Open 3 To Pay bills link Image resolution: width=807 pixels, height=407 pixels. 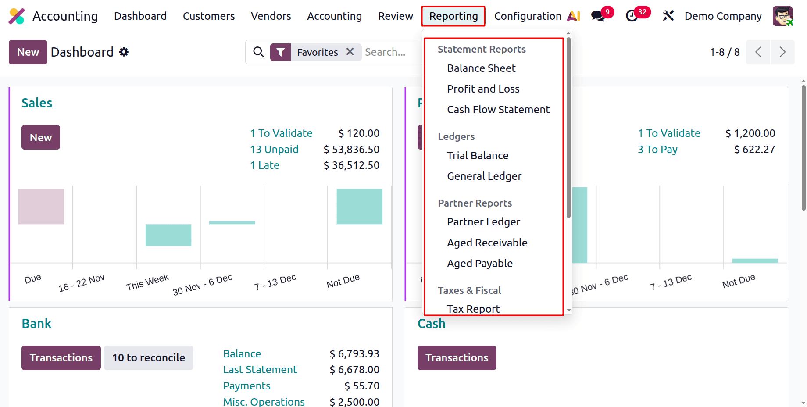pyautogui.click(x=657, y=150)
